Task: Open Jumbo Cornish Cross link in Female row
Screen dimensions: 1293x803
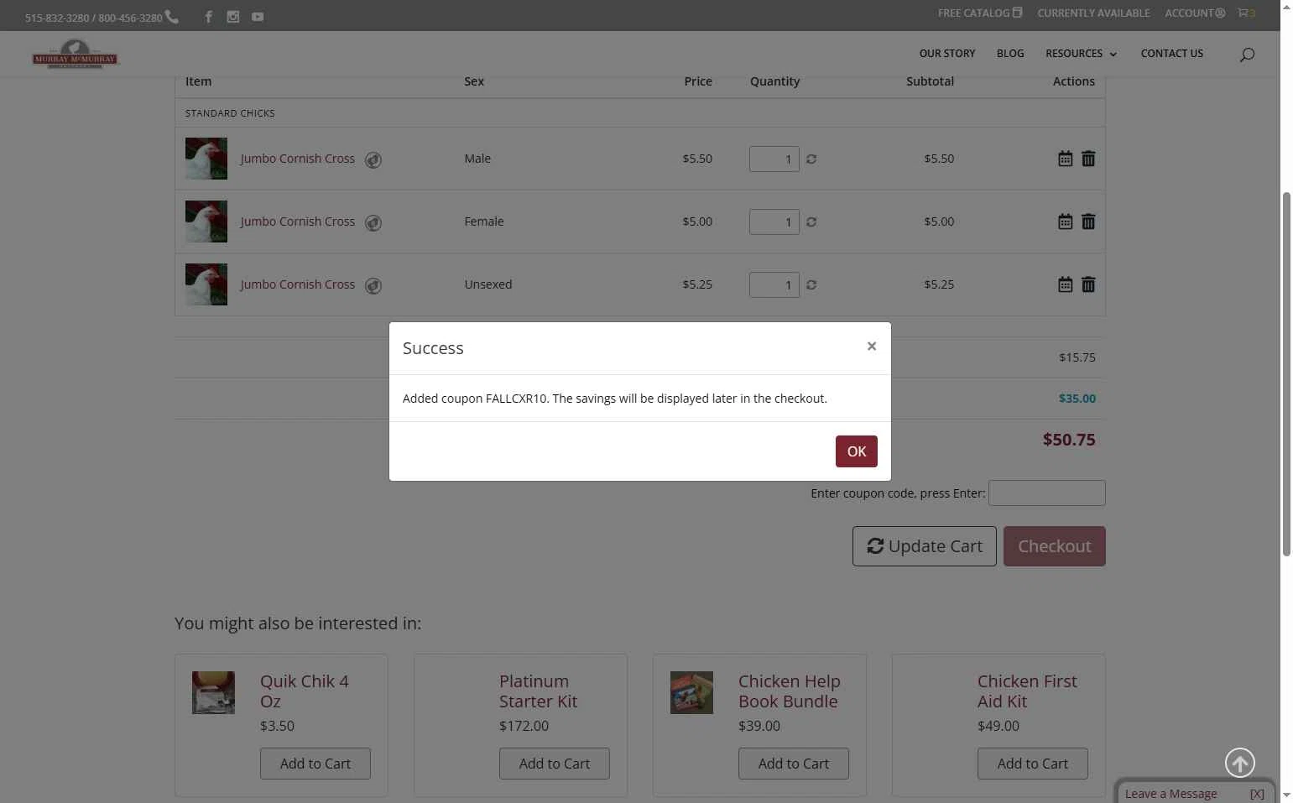Action: point(298,222)
